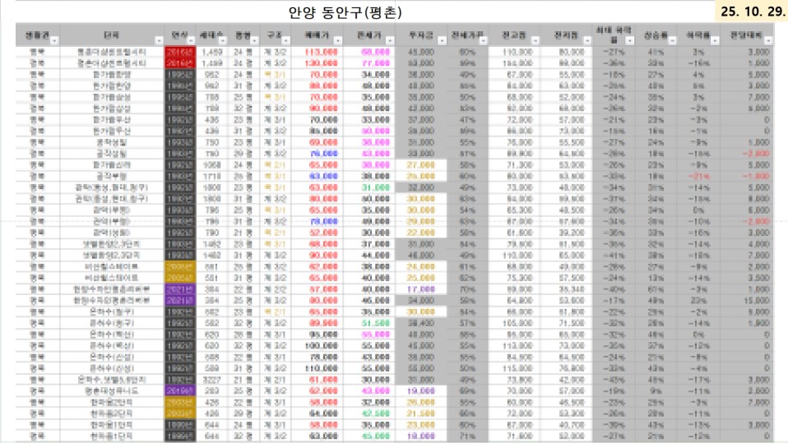Click the 은하수,샛별5,6단지 complex name
The width and height of the screenshot is (788, 443).
click(112, 380)
